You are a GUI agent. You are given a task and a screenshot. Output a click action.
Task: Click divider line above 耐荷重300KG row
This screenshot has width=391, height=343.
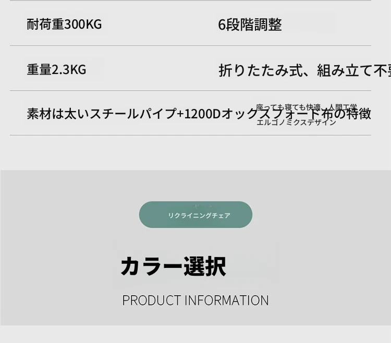(x=190, y=1)
